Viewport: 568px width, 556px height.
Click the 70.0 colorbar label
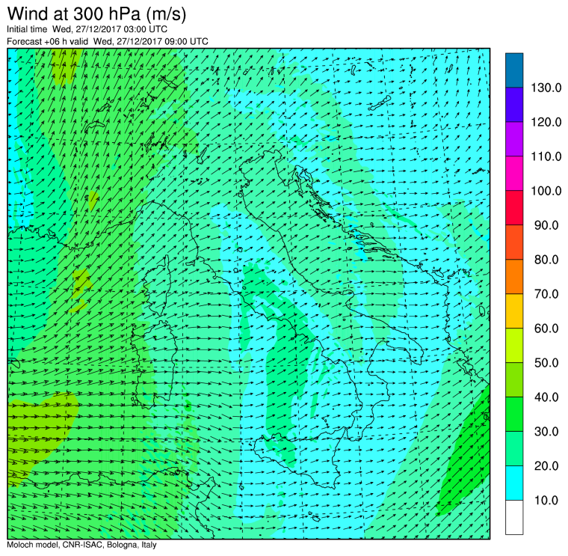click(x=546, y=294)
